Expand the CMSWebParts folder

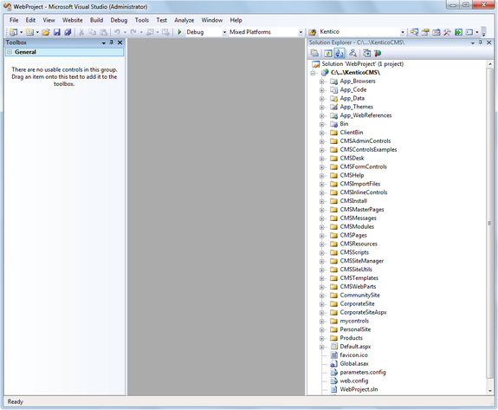pos(321,287)
